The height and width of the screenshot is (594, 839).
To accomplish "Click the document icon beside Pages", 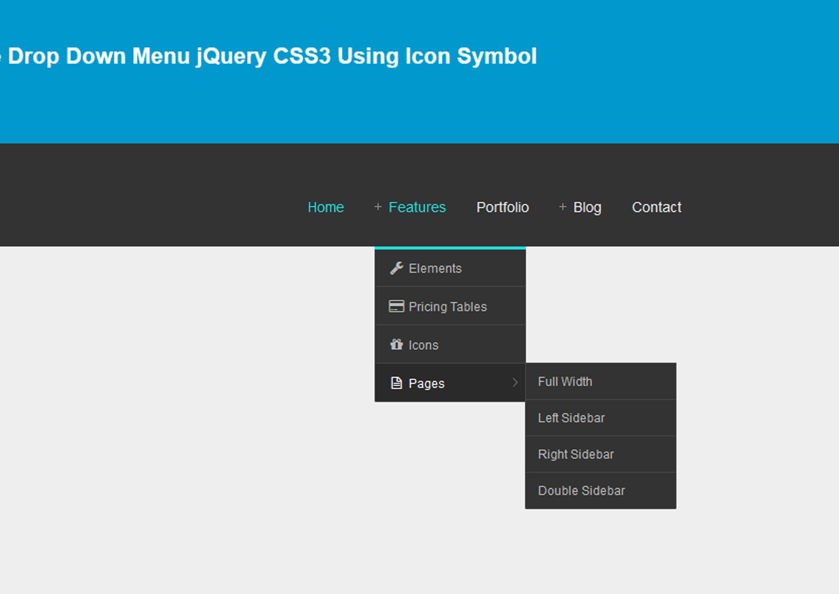I will coord(396,383).
